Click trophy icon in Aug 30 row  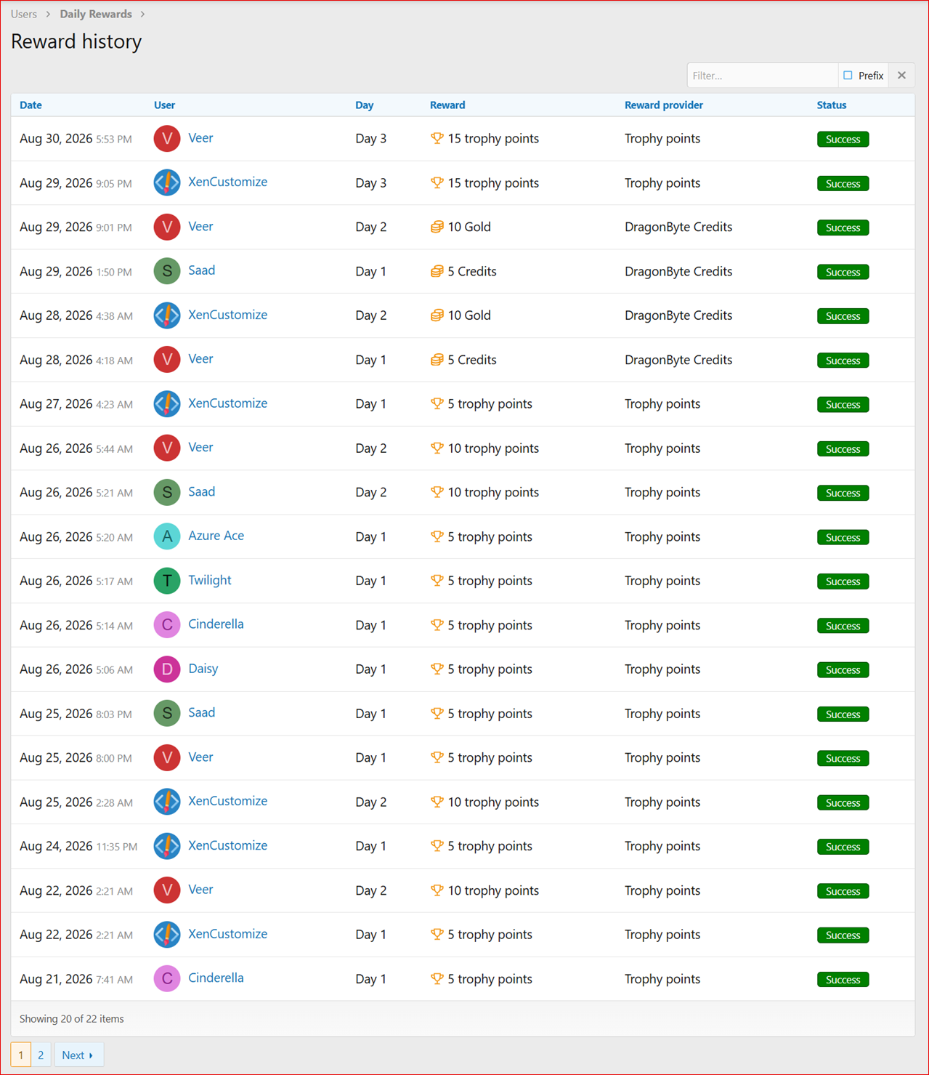coord(437,138)
